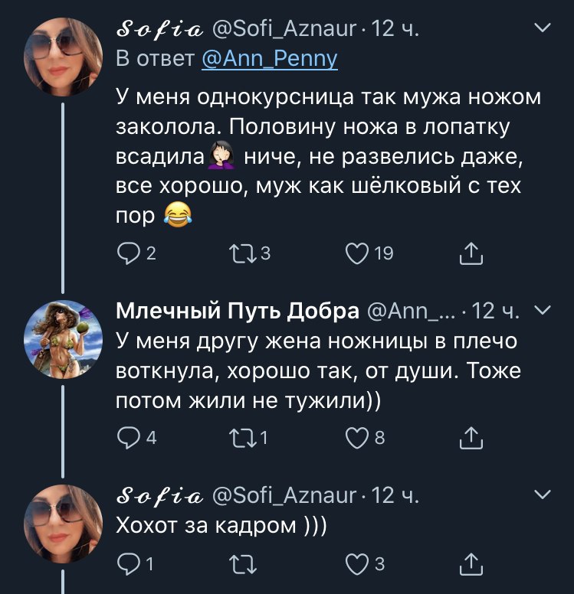Retweet the first tweet with 3 retweets
Image resolution: width=574 pixels, height=594 pixels.
[241, 254]
